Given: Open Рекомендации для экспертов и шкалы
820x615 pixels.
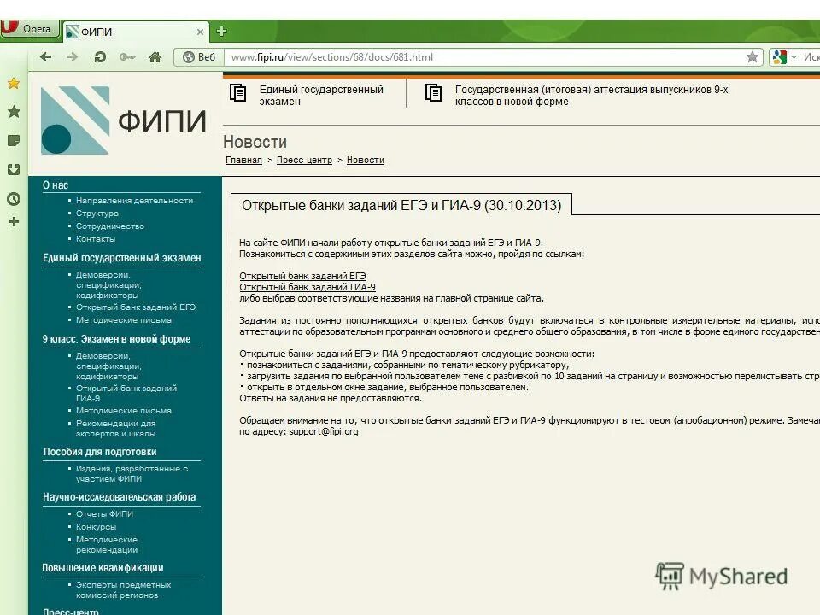Looking at the screenshot, I should tap(115, 428).
